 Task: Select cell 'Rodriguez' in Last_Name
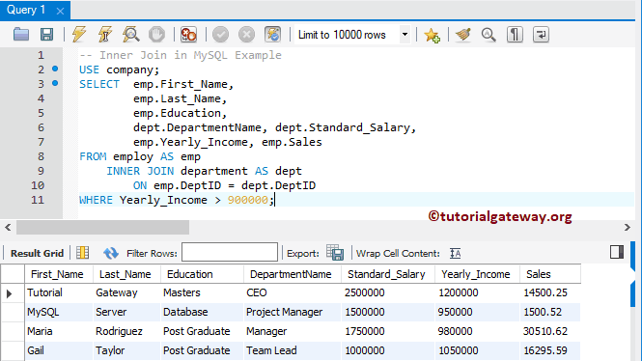coord(126,331)
